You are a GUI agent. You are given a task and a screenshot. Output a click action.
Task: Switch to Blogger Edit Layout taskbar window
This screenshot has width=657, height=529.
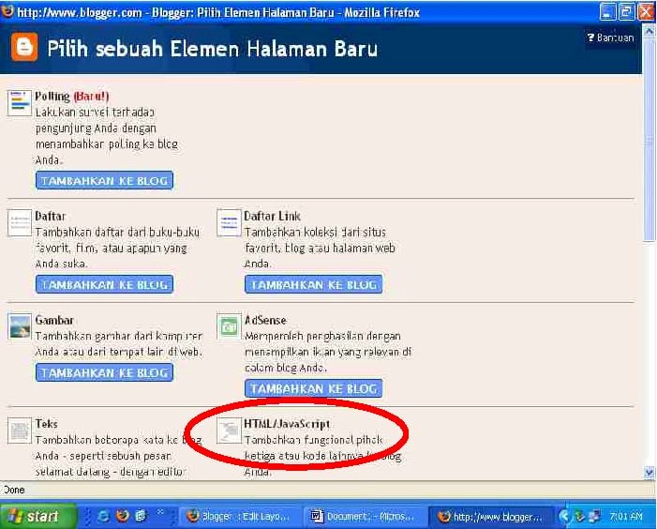pos(239,517)
